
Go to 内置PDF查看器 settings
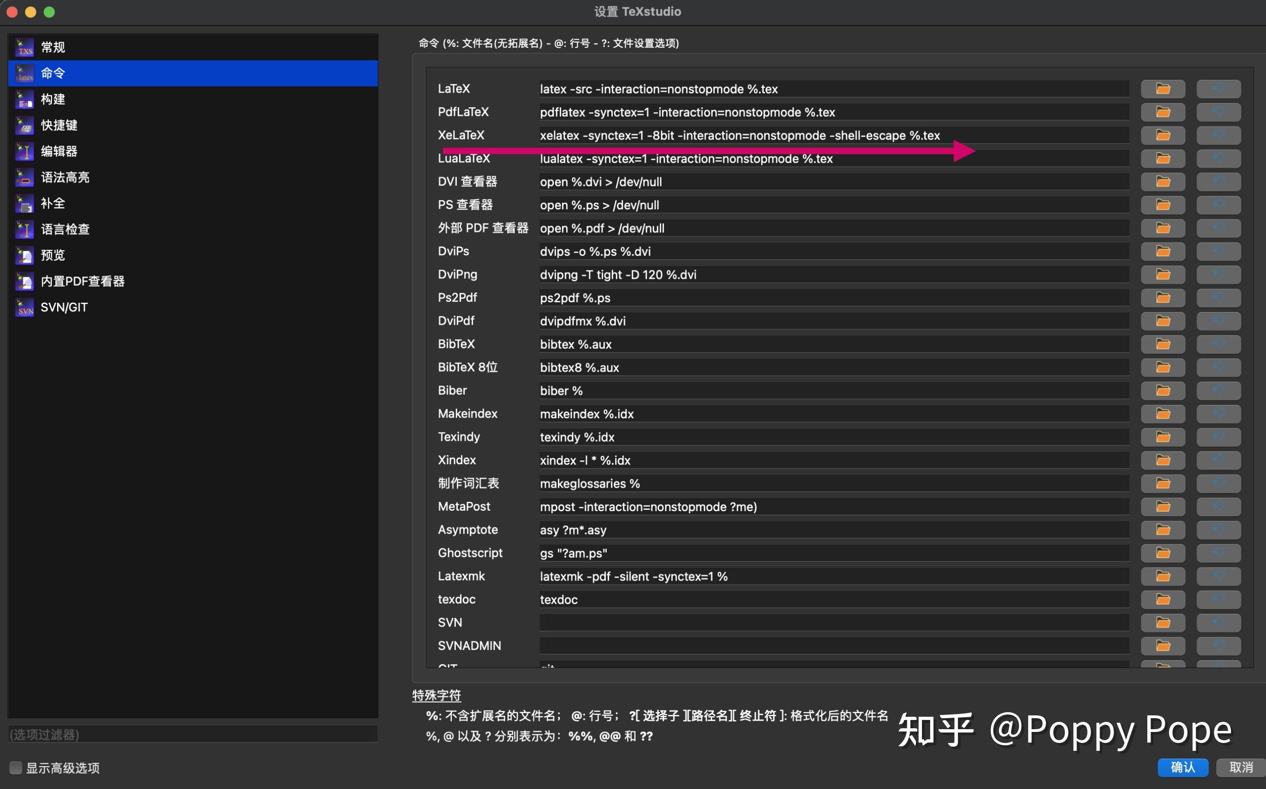pyautogui.click(x=82, y=281)
